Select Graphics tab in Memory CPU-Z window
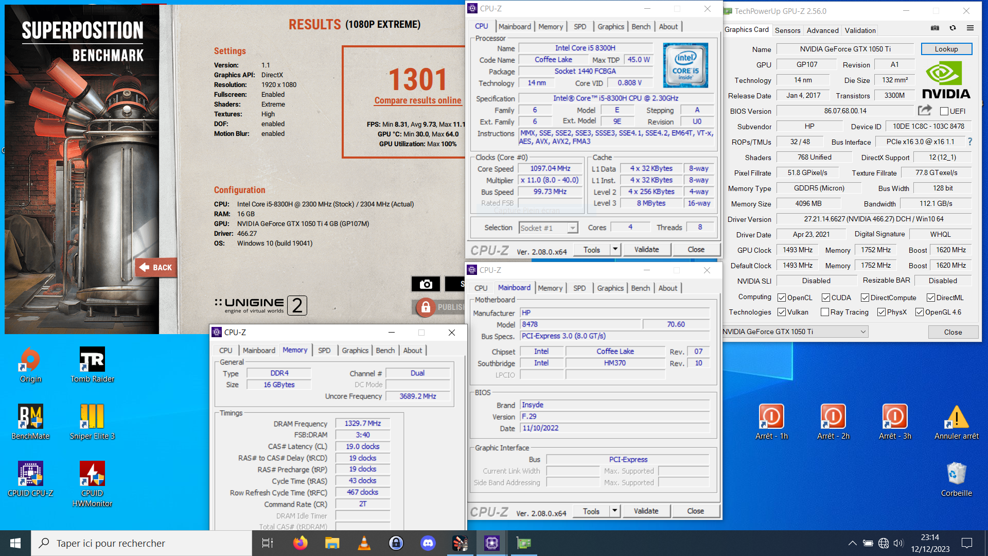The image size is (988, 556). tap(355, 350)
